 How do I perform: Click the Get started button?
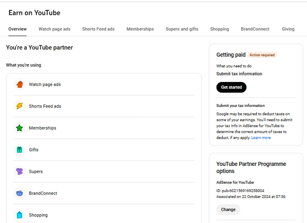pyautogui.click(x=231, y=87)
